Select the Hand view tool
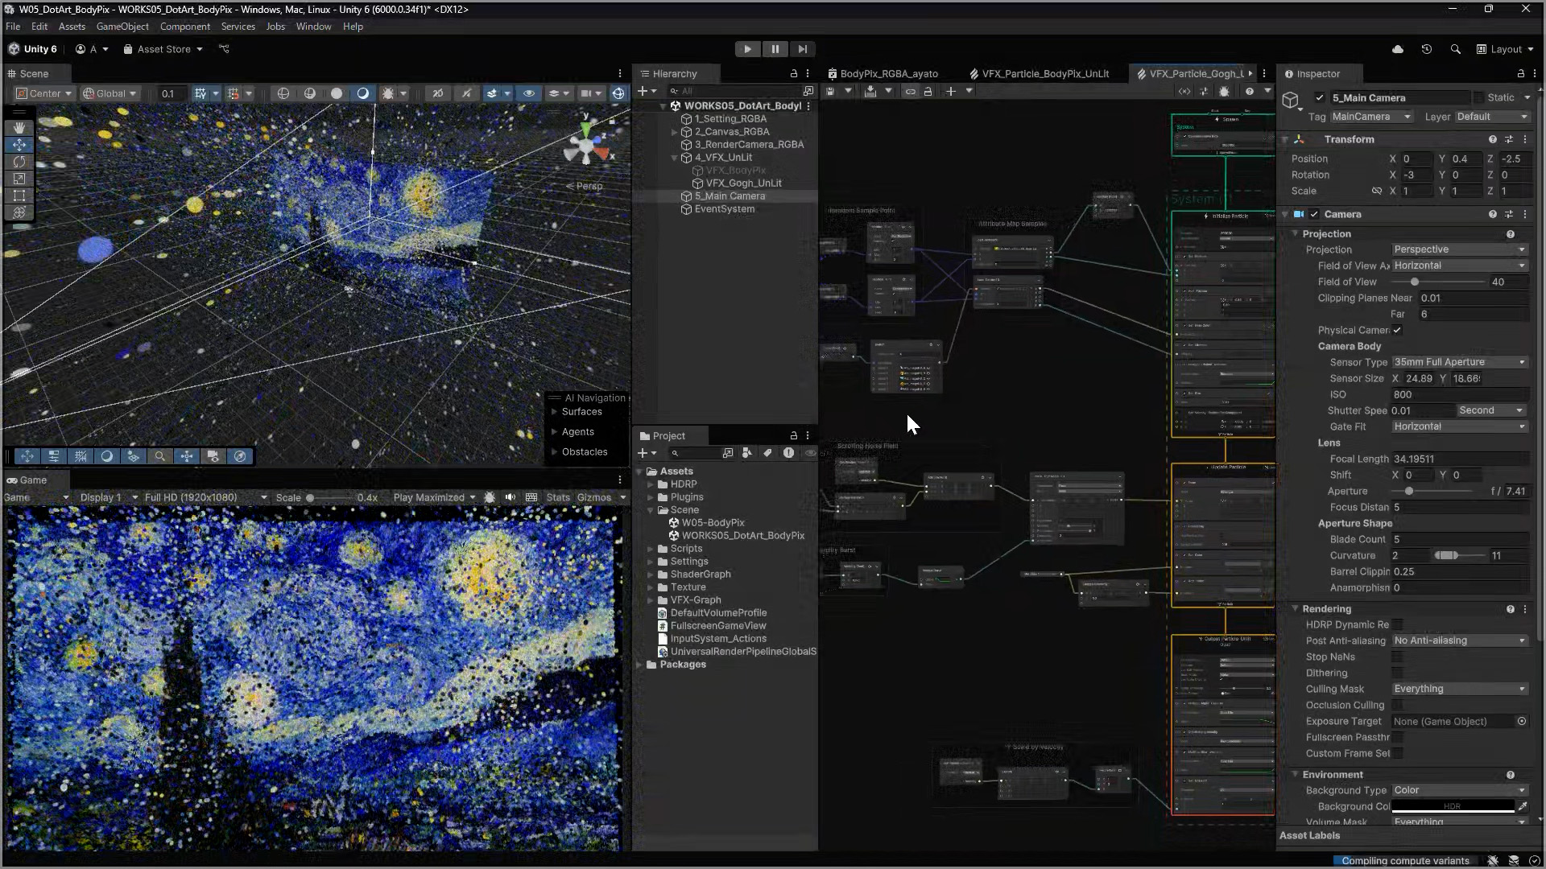 pos(19,128)
